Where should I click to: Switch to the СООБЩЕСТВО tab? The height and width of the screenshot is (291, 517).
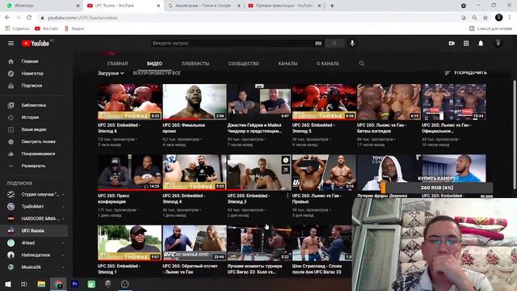(x=244, y=63)
